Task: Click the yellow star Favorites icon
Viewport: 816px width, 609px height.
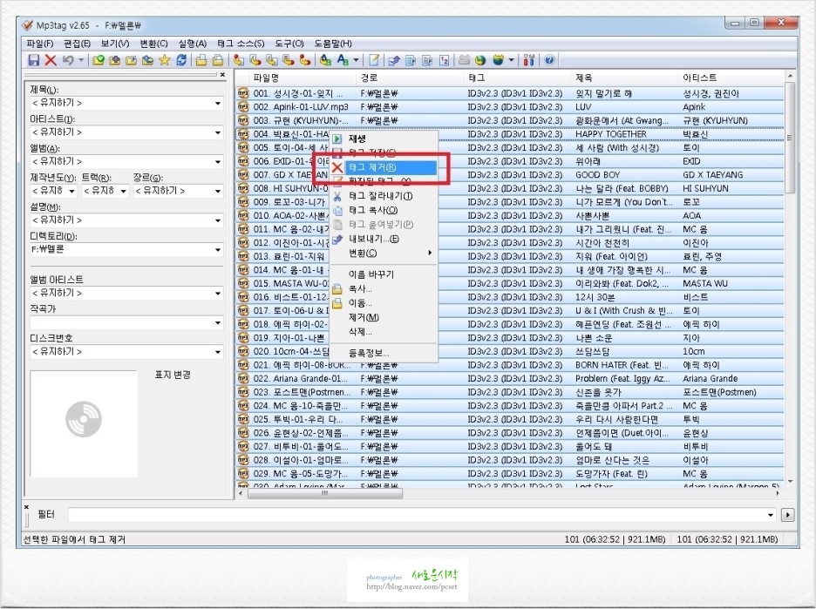Action: [x=165, y=60]
